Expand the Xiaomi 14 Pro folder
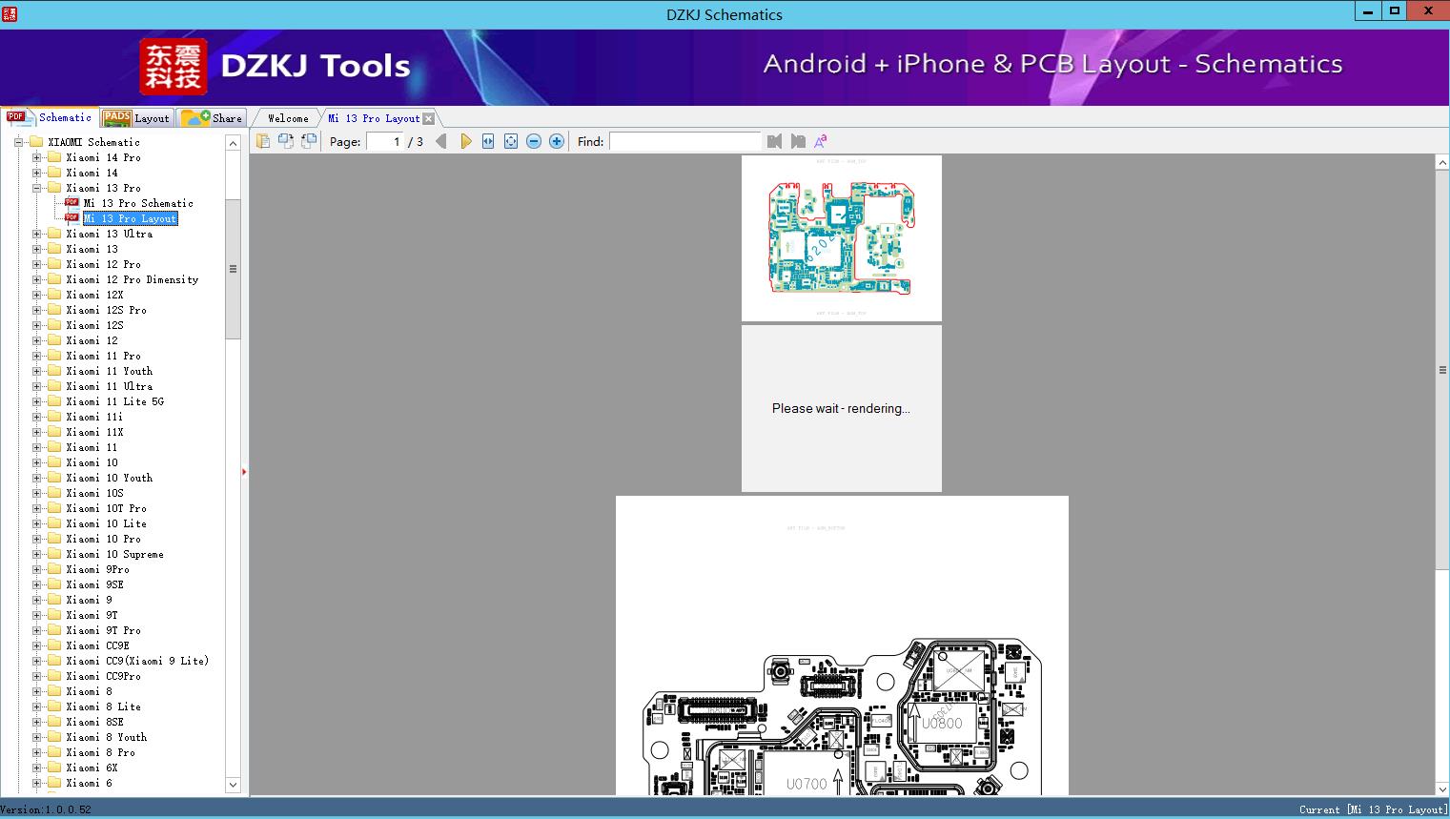1450x819 pixels. (x=36, y=157)
